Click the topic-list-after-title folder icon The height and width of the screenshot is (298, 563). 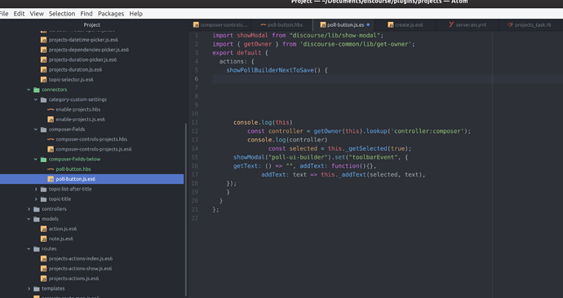tap(43, 189)
